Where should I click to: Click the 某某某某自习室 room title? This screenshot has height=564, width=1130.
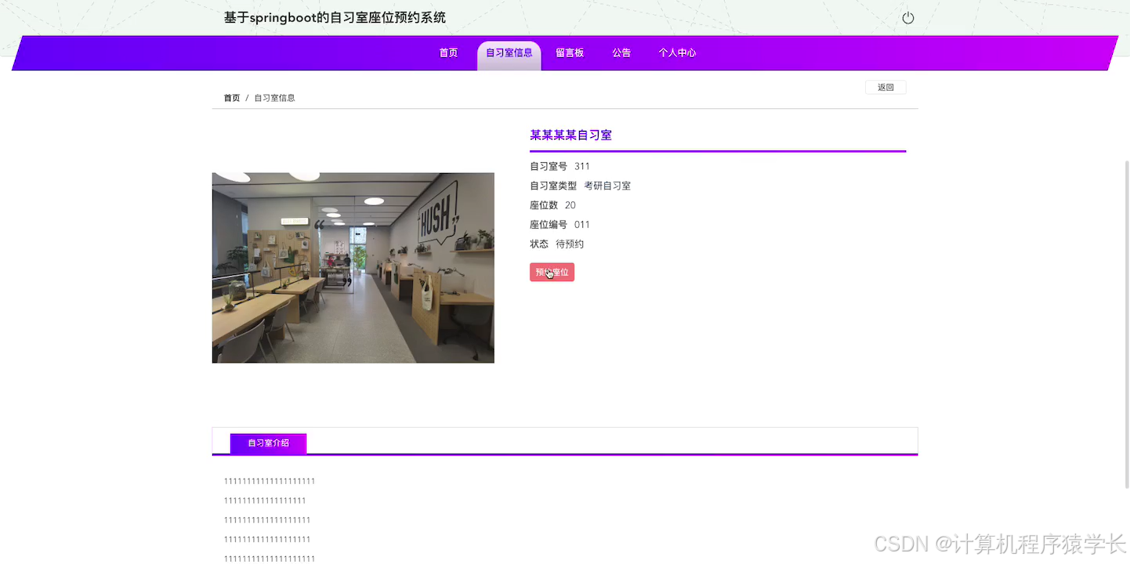[570, 135]
